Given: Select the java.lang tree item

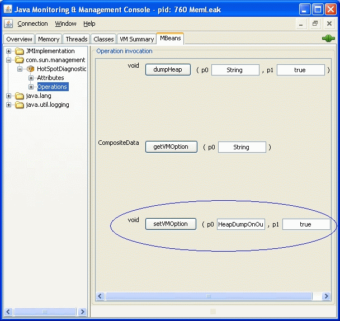Looking at the screenshot, I should (39, 96).
